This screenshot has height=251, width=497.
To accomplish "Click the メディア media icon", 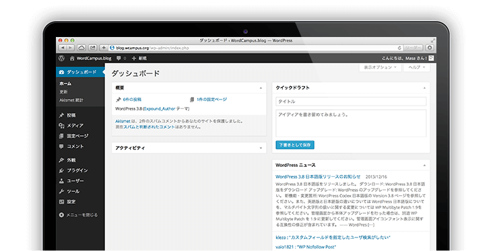I will point(61,125).
